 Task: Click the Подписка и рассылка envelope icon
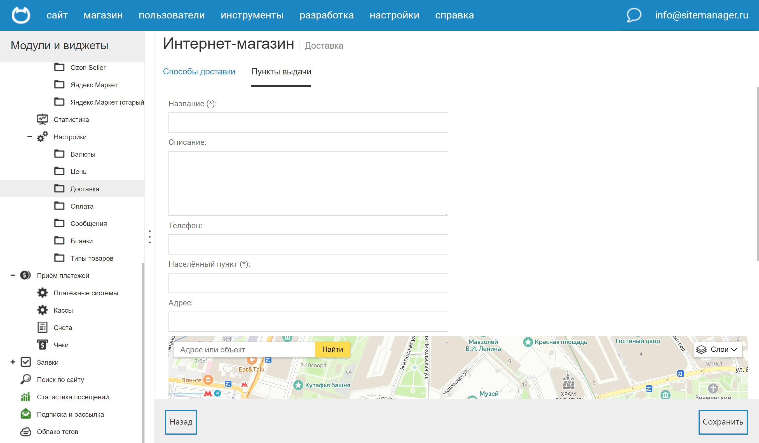[26, 414]
